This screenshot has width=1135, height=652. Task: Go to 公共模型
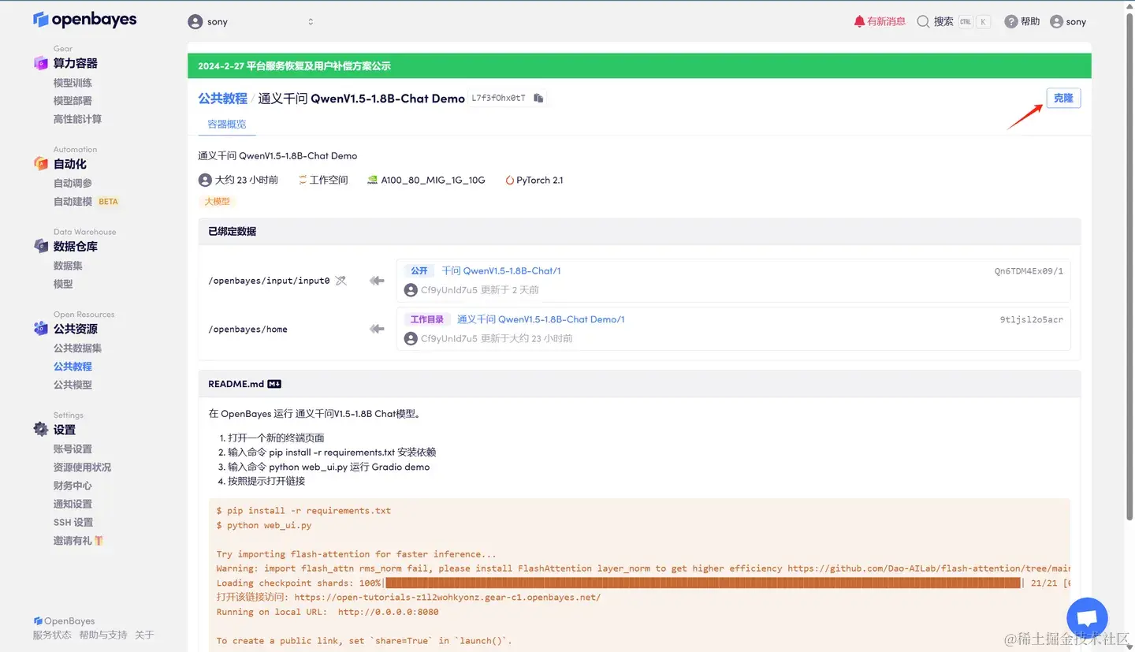73,385
